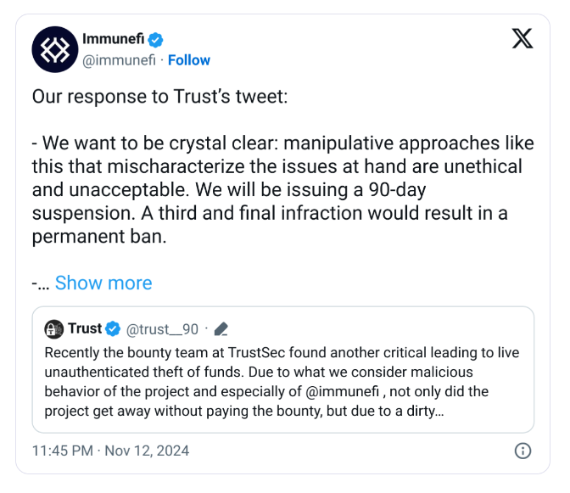Viewport: 570px width, 493px height.
Task: Open the Immunefi profile avatar
Action: [x=55, y=49]
